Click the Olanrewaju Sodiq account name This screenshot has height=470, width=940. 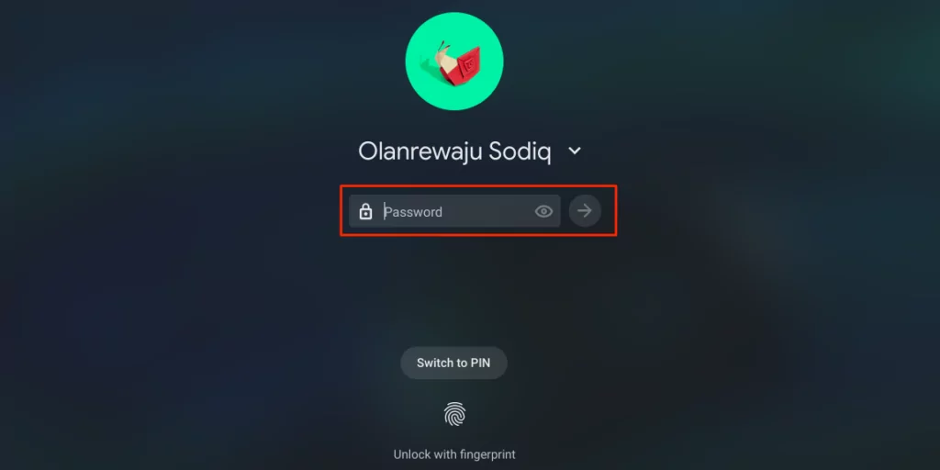454,151
